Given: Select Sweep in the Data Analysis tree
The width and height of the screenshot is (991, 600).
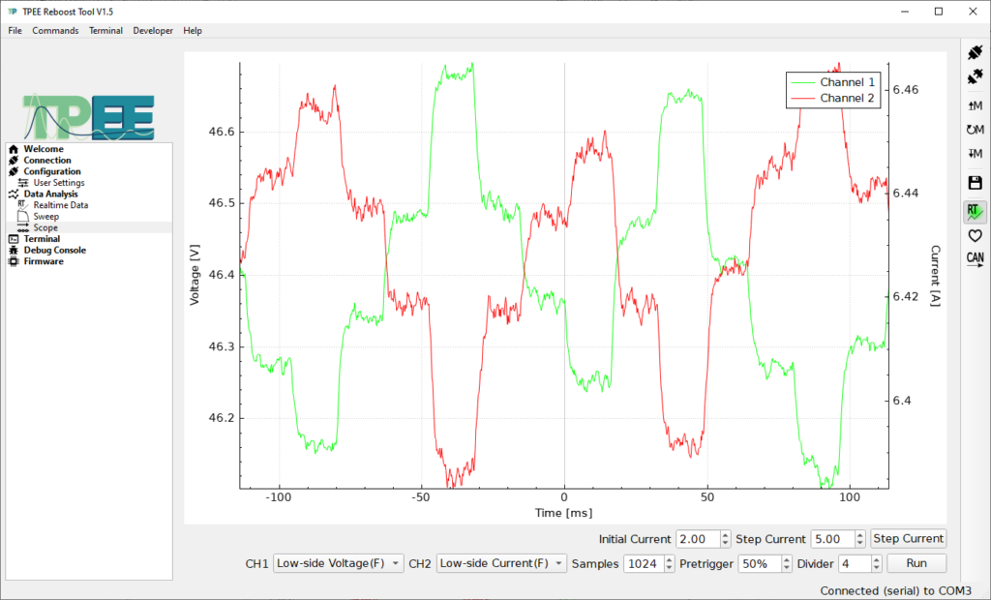Looking at the screenshot, I should (46, 217).
